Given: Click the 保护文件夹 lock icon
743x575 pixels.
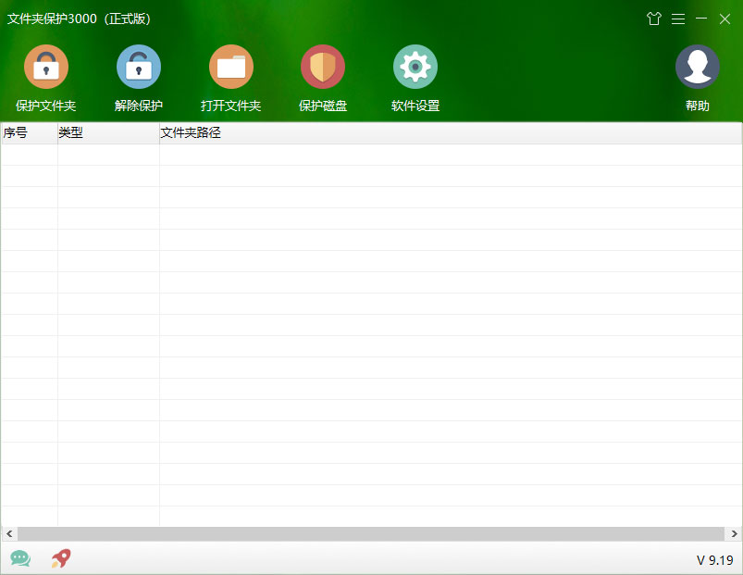Looking at the screenshot, I should point(46,67).
